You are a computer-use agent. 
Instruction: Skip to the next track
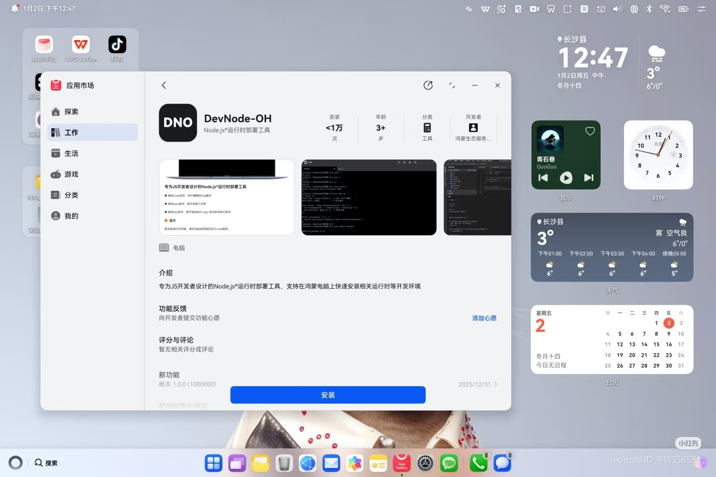(x=589, y=177)
